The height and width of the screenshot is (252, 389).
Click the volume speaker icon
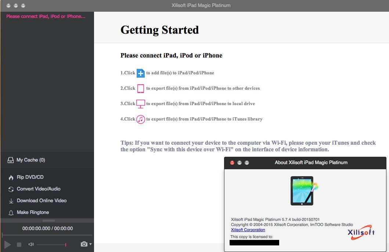[31, 244]
